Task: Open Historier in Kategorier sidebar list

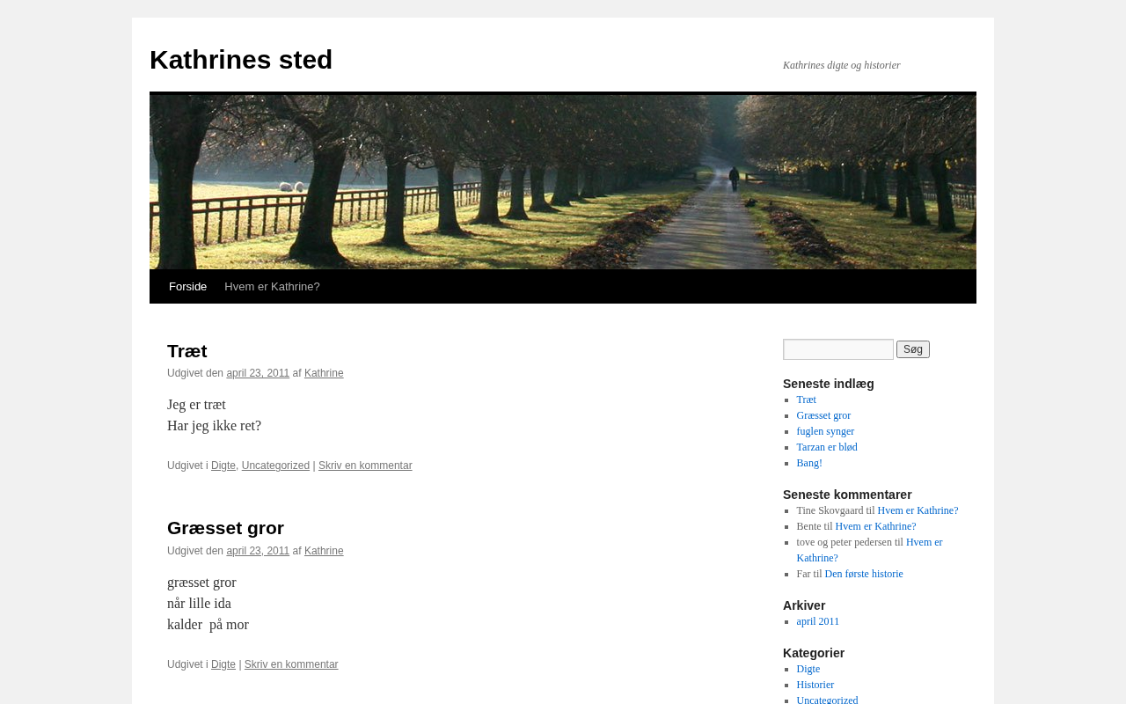Action: pyautogui.click(x=815, y=685)
